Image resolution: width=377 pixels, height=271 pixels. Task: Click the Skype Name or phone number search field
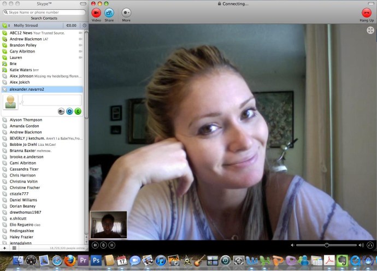44,12
